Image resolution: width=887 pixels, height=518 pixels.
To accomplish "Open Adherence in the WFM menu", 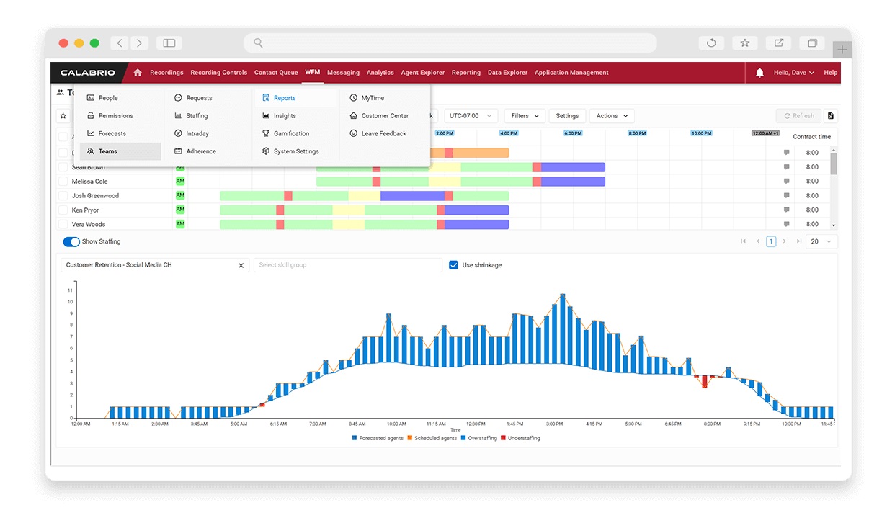I will [x=200, y=152].
